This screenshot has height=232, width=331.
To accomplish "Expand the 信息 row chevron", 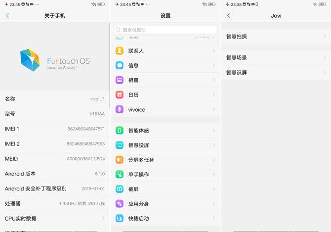I will (213, 65).
